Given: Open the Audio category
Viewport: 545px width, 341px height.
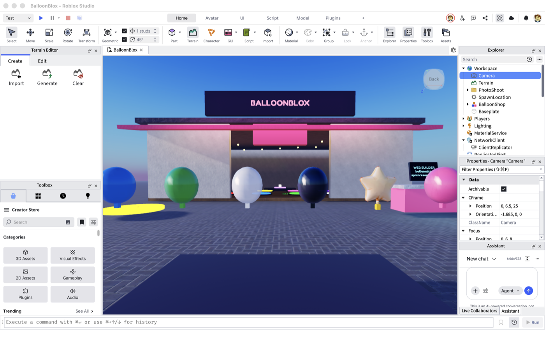Looking at the screenshot, I should click(x=72, y=294).
